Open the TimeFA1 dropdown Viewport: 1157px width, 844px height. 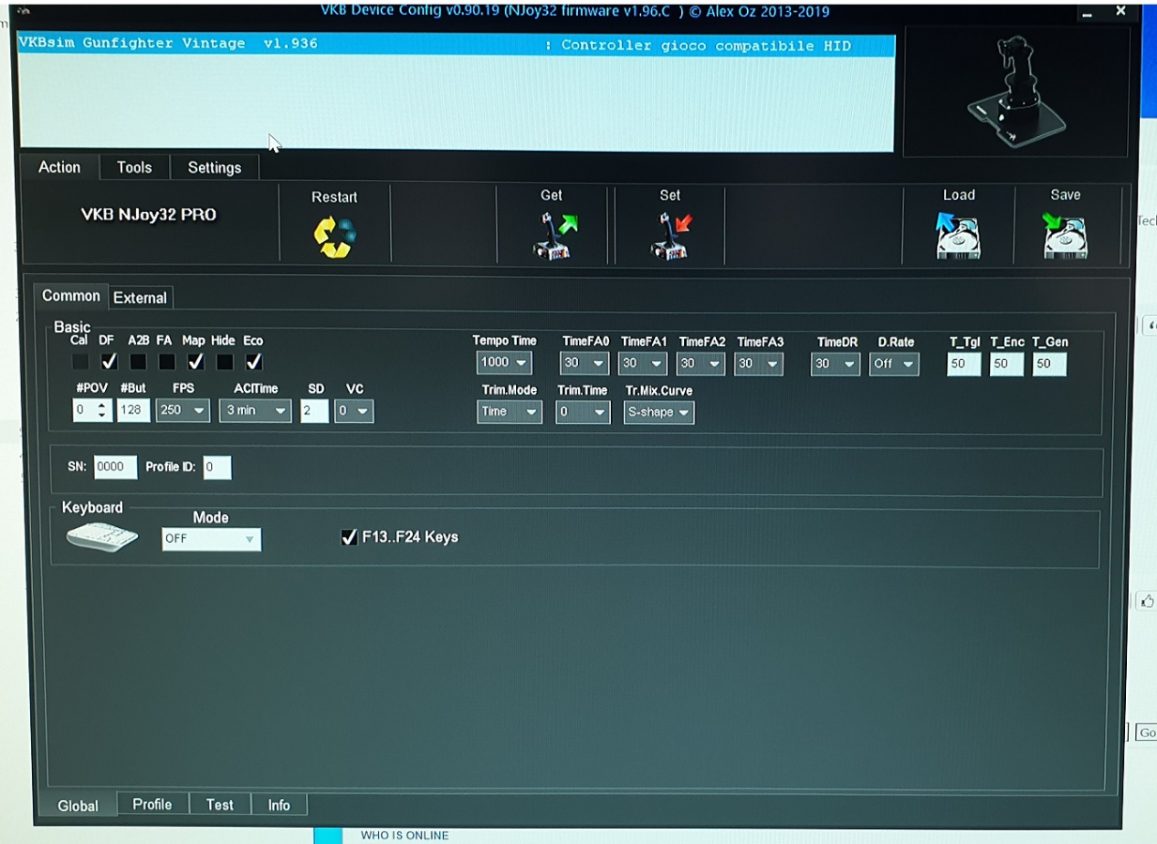coord(643,363)
